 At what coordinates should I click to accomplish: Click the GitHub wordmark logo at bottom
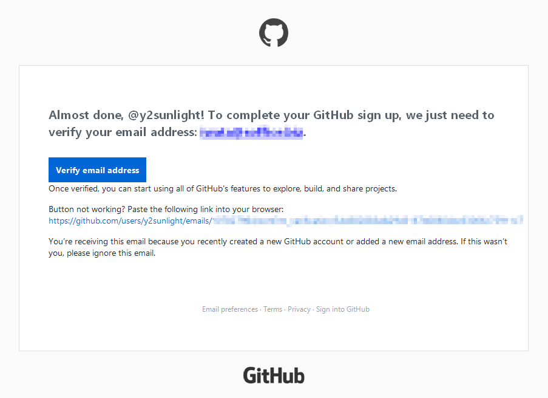point(274,376)
